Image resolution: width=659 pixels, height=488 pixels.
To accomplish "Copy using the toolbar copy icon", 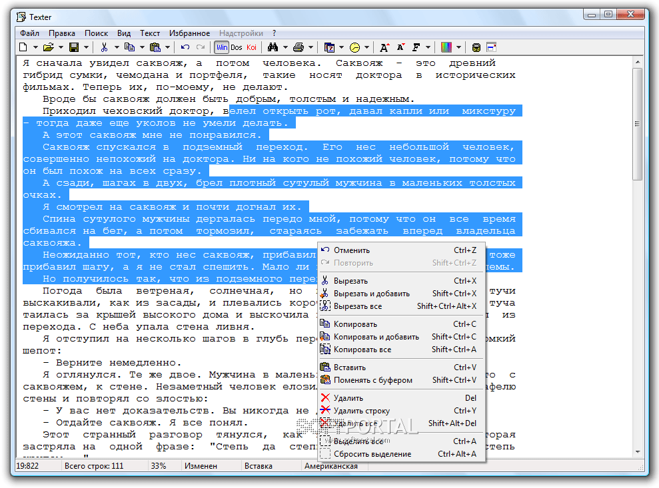I will (129, 47).
